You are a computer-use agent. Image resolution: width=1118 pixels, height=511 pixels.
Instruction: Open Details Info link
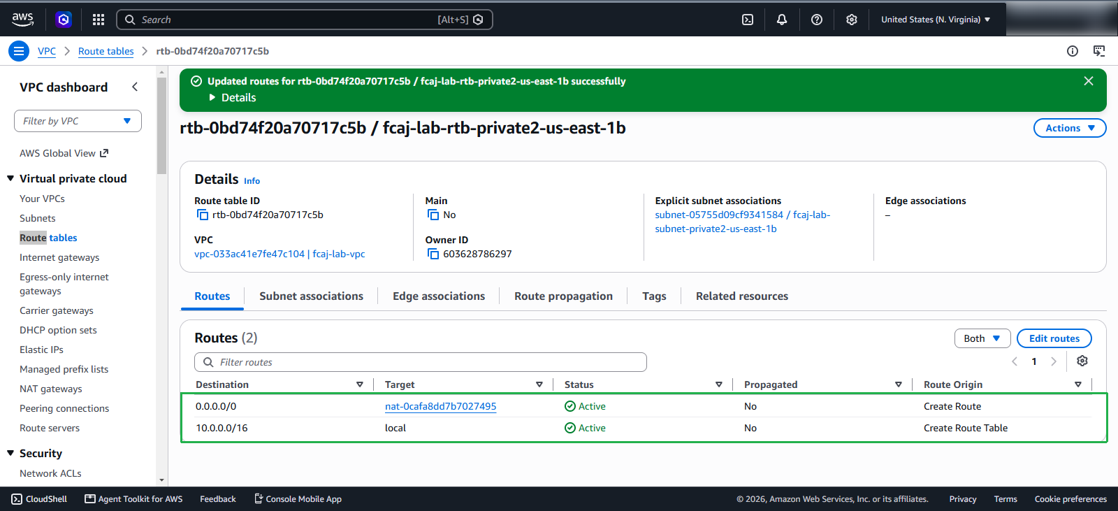pos(252,181)
